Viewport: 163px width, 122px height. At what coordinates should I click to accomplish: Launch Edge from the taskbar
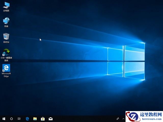tap(27, 119)
